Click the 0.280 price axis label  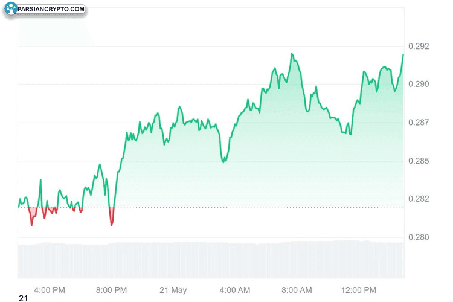(419, 237)
